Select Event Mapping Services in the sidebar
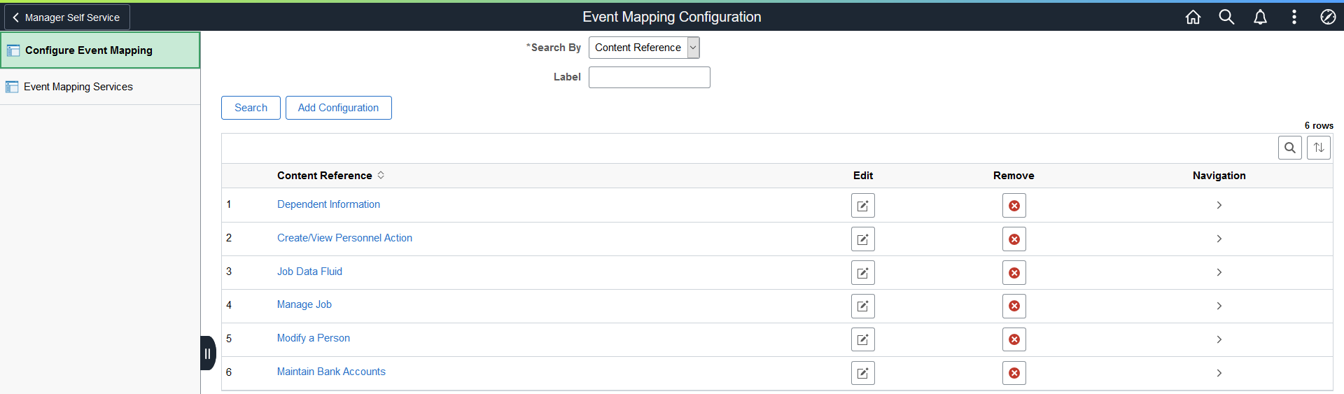This screenshot has width=1344, height=394. coord(100,87)
